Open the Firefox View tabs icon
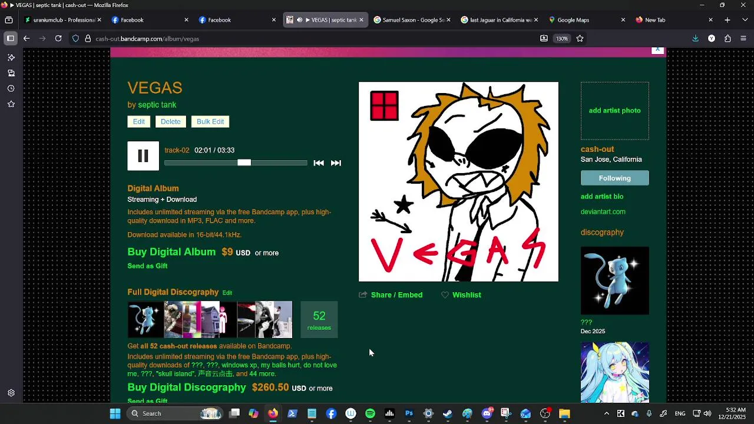This screenshot has width=754, height=424. [x=9, y=20]
